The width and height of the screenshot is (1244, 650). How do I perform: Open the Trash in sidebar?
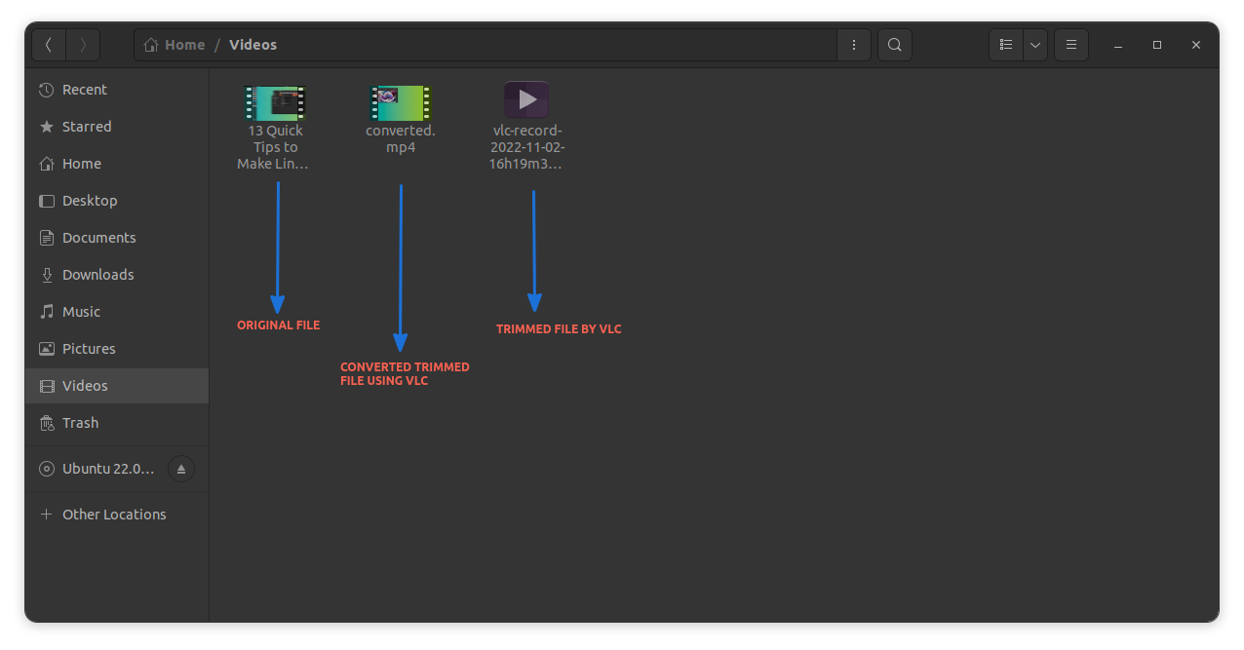pos(80,423)
